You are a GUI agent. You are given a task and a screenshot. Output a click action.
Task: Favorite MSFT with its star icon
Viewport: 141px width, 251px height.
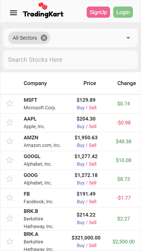[x=10, y=104]
